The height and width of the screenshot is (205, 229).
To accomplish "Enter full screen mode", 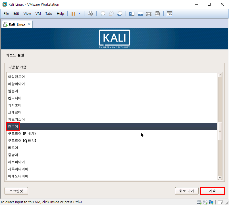I will tap(149, 14).
